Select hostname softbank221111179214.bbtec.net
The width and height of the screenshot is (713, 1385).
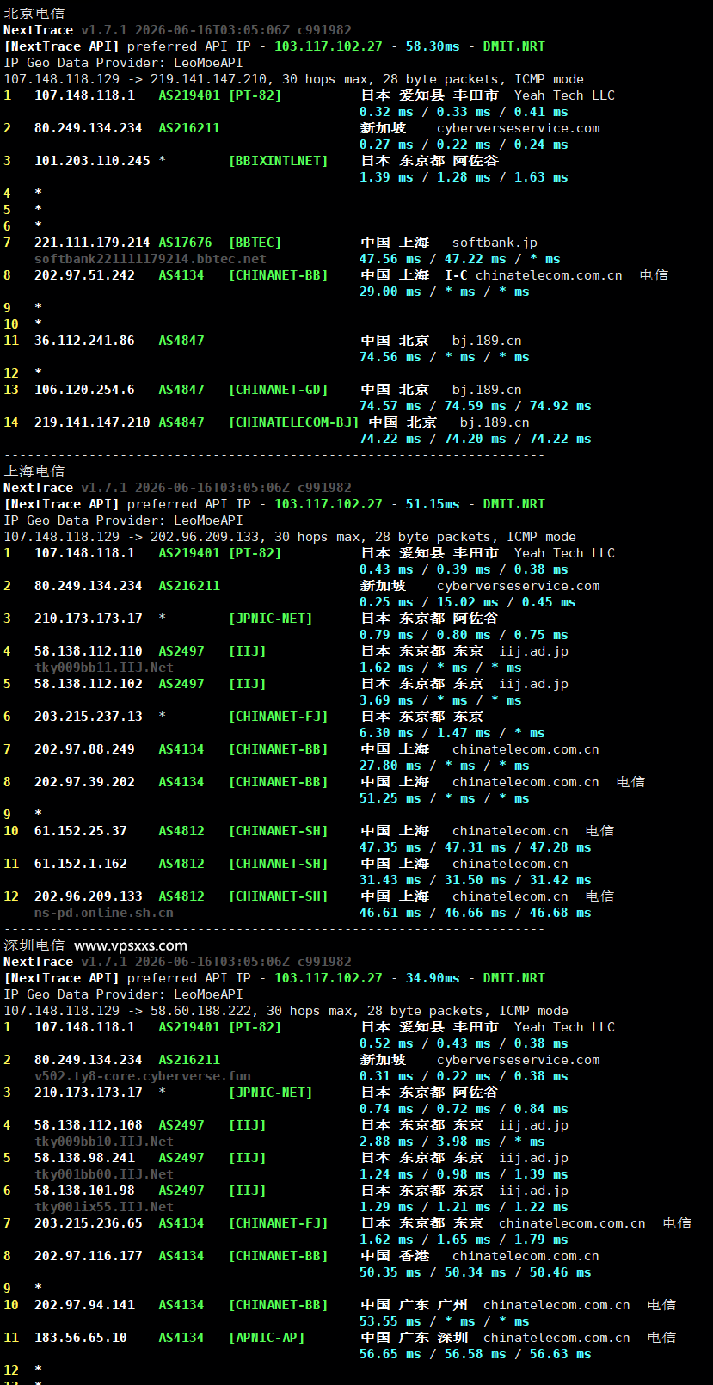pos(151,259)
